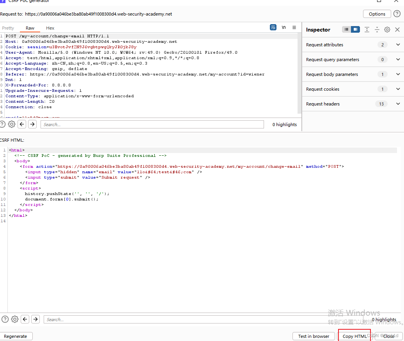Open CSRF HTML search settings gear

click(x=15, y=319)
